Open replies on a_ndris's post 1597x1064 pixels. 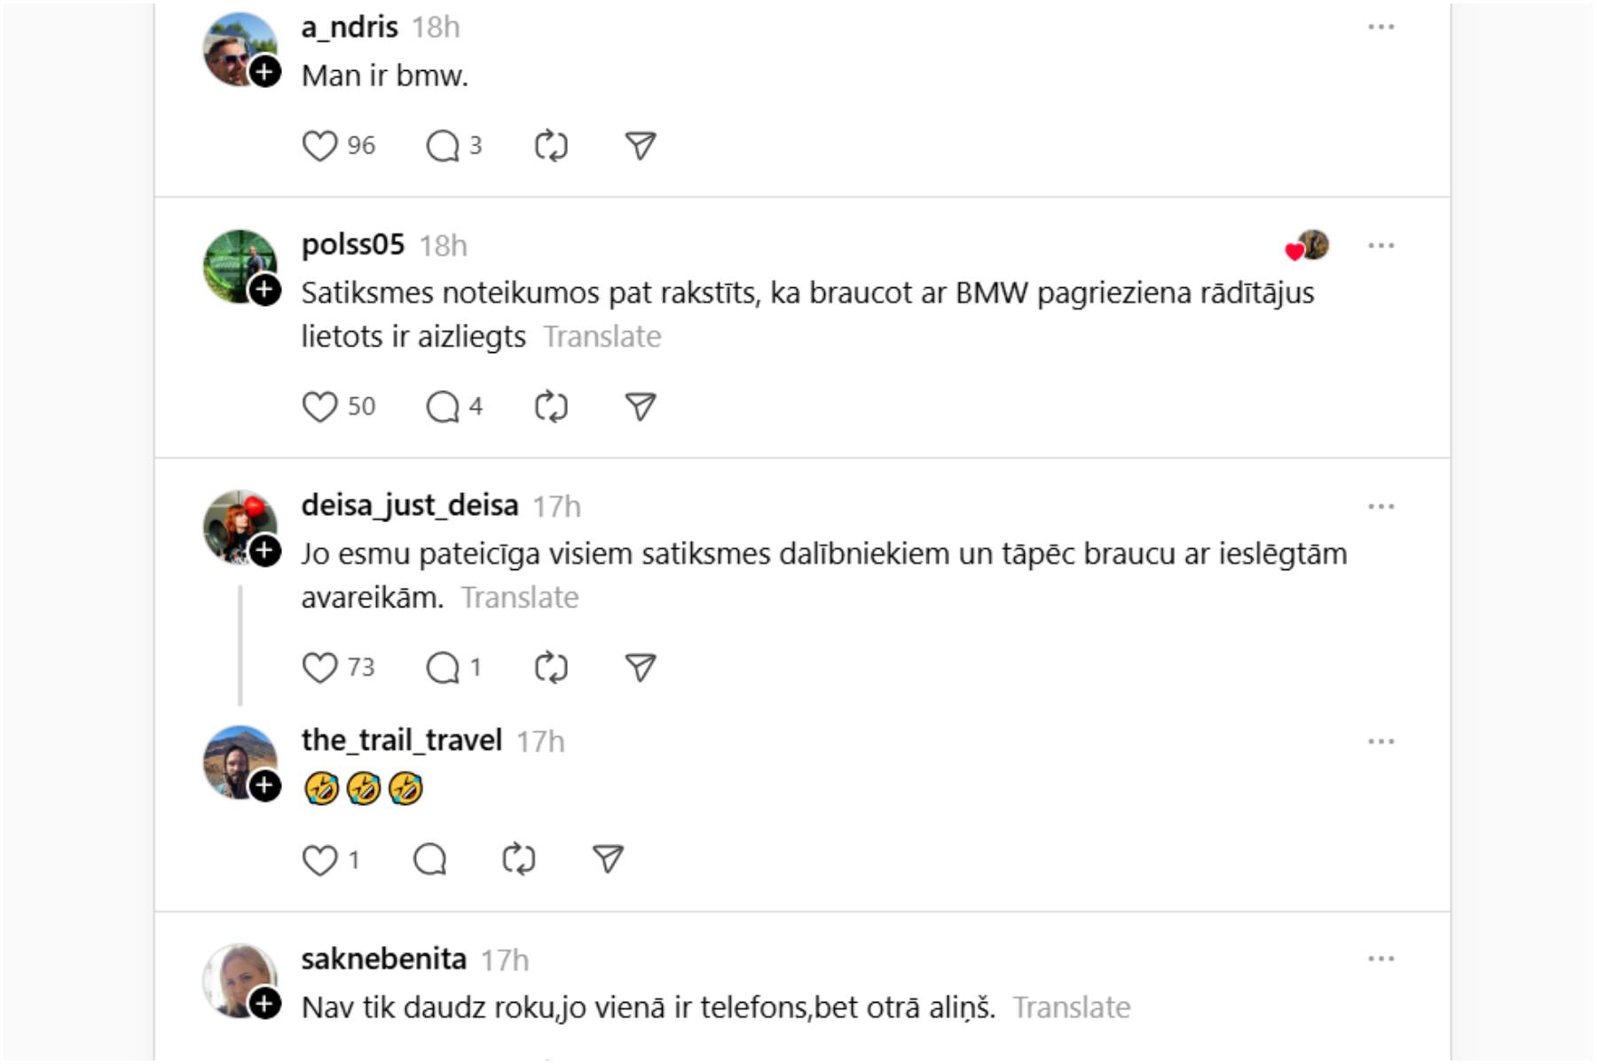click(x=443, y=145)
